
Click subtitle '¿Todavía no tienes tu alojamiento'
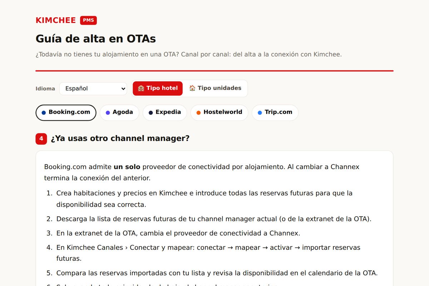[x=188, y=55]
